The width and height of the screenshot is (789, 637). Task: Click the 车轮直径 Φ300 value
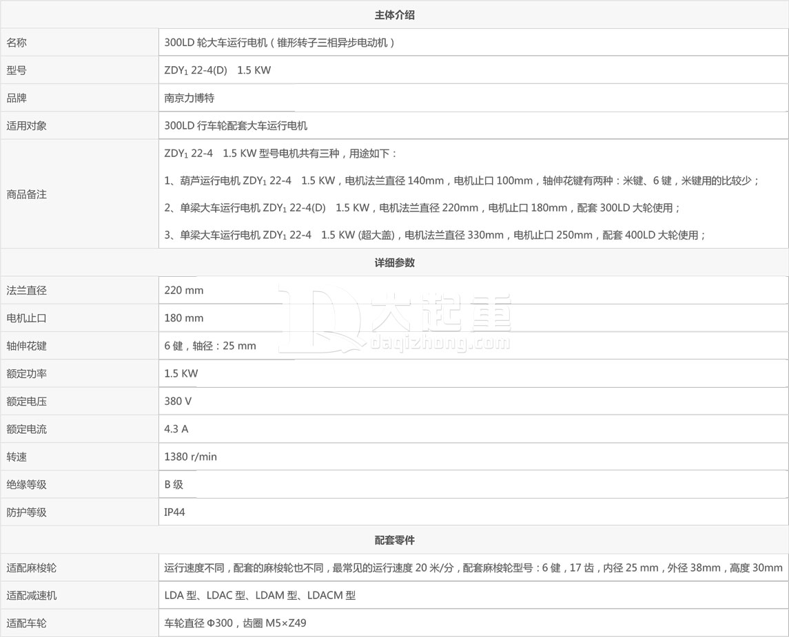tap(235, 623)
